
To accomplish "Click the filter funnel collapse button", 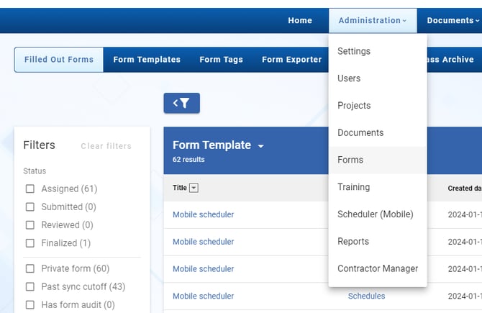I will tap(181, 104).
